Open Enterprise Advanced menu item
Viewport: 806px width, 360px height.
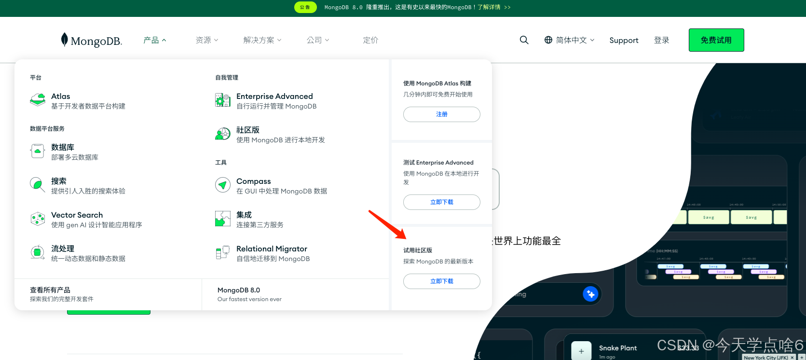click(x=266, y=101)
